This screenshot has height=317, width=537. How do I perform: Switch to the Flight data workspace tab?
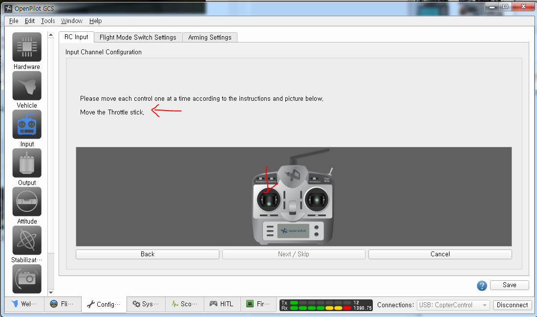click(x=63, y=304)
